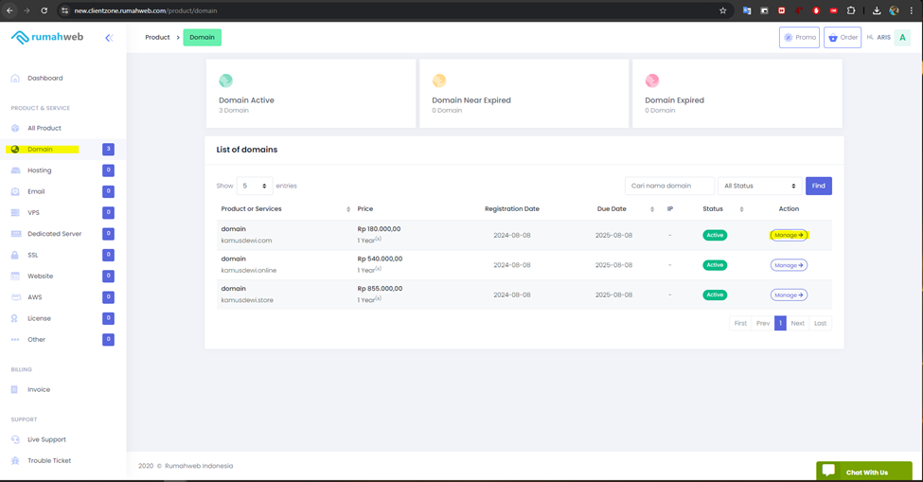Open the user avatar A menu
This screenshot has height=482, width=923.
click(902, 38)
